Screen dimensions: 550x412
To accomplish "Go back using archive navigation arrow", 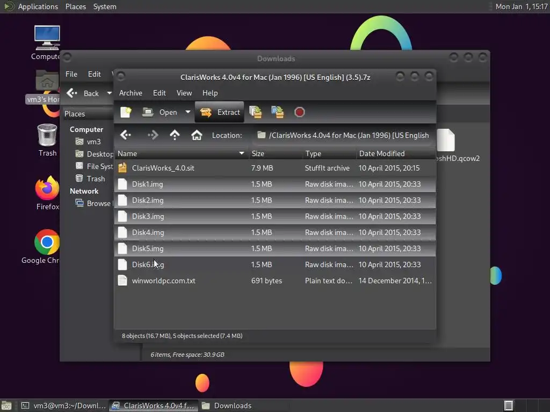I will pyautogui.click(x=126, y=135).
